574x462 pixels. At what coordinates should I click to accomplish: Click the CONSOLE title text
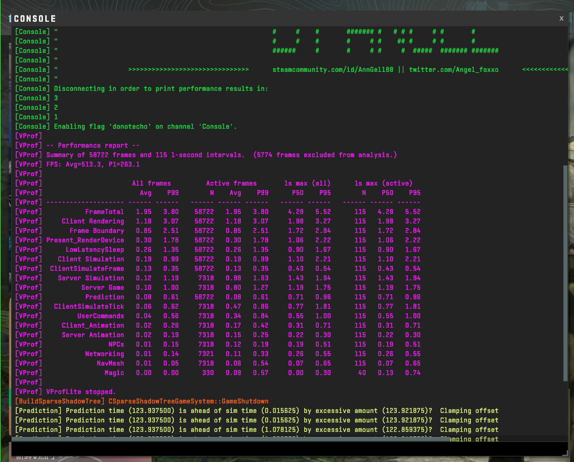[x=35, y=19]
